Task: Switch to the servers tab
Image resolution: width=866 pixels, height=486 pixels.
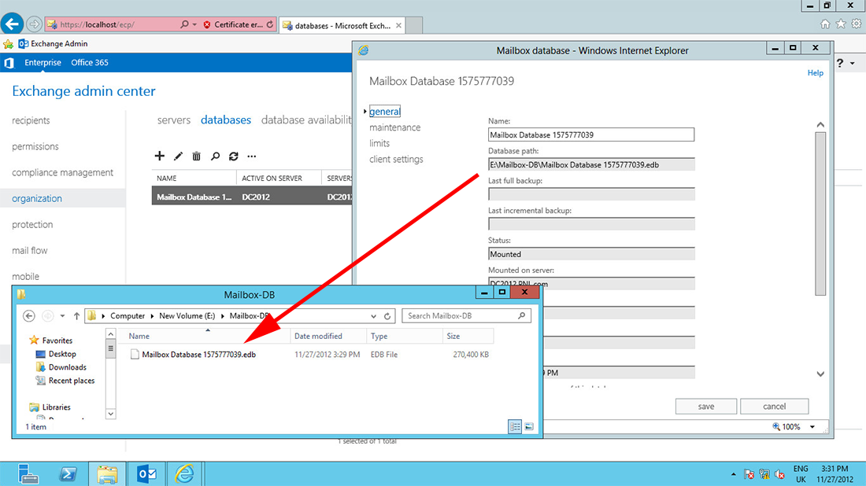Action: click(x=173, y=120)
